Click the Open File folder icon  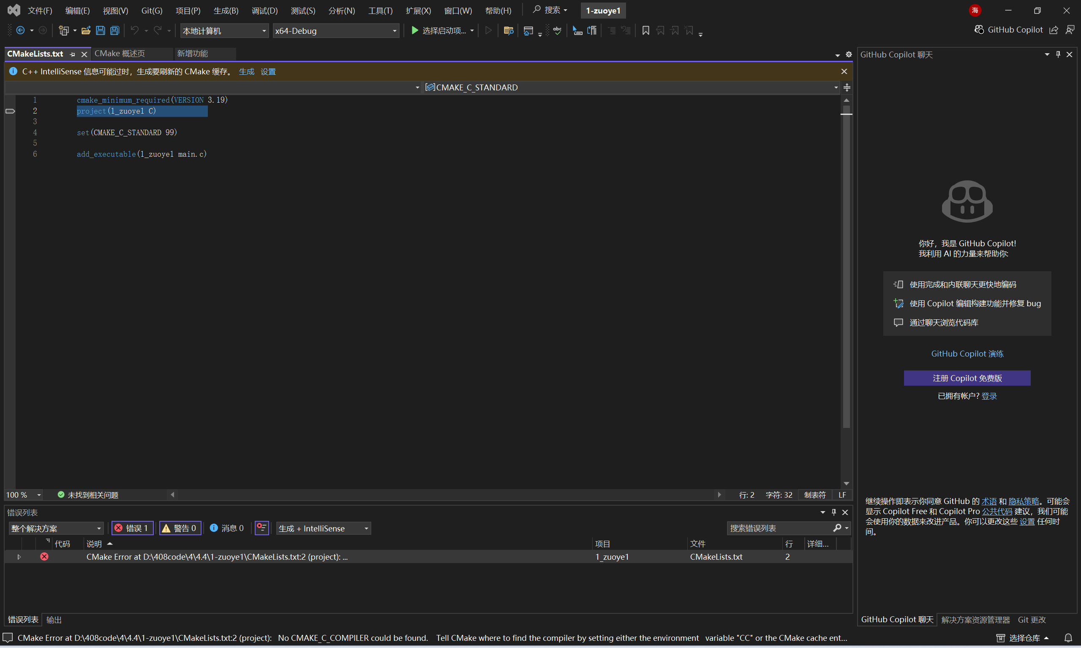click(x=86, y=30)
